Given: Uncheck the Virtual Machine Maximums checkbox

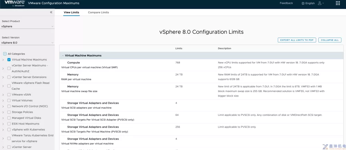Looking at the screenshot, I should tap(9, 60).
